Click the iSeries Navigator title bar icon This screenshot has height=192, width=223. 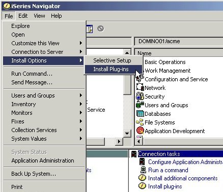pos(7,6)
